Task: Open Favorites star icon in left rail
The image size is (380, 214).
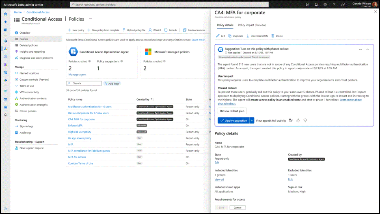Action: (x=5, y=22)
